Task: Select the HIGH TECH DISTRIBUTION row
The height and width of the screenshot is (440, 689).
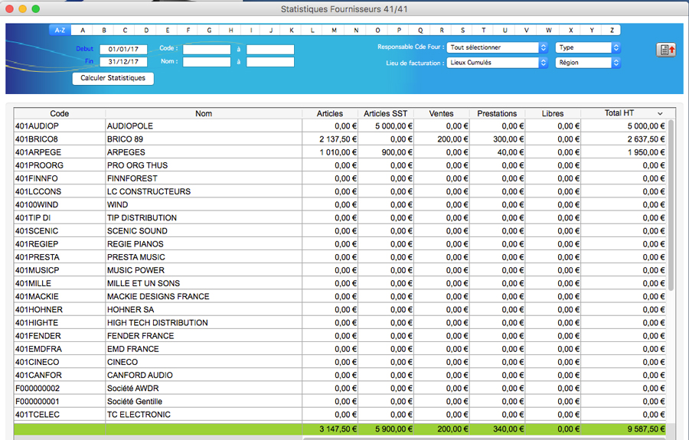Action: 340,323
